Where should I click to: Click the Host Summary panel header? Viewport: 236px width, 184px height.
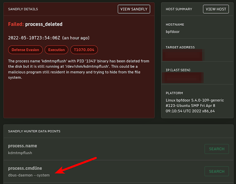[x=179, y=9]
